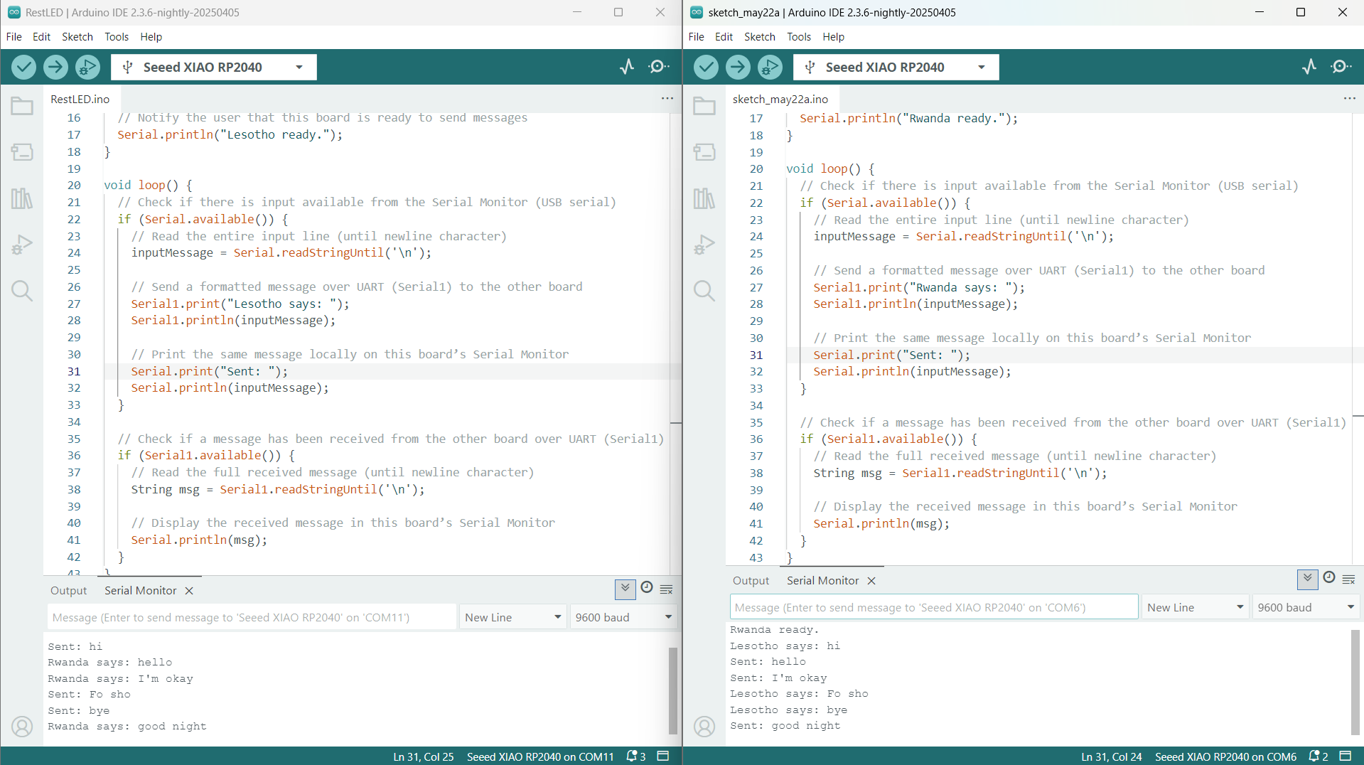Click Upload button in sketch_may22a window

click(738, 67)
